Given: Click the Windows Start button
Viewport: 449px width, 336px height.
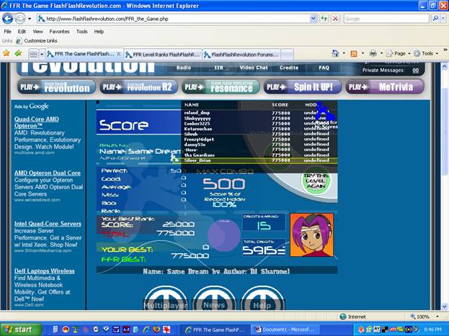Looking at the screenshot, I should coord(21,330).
